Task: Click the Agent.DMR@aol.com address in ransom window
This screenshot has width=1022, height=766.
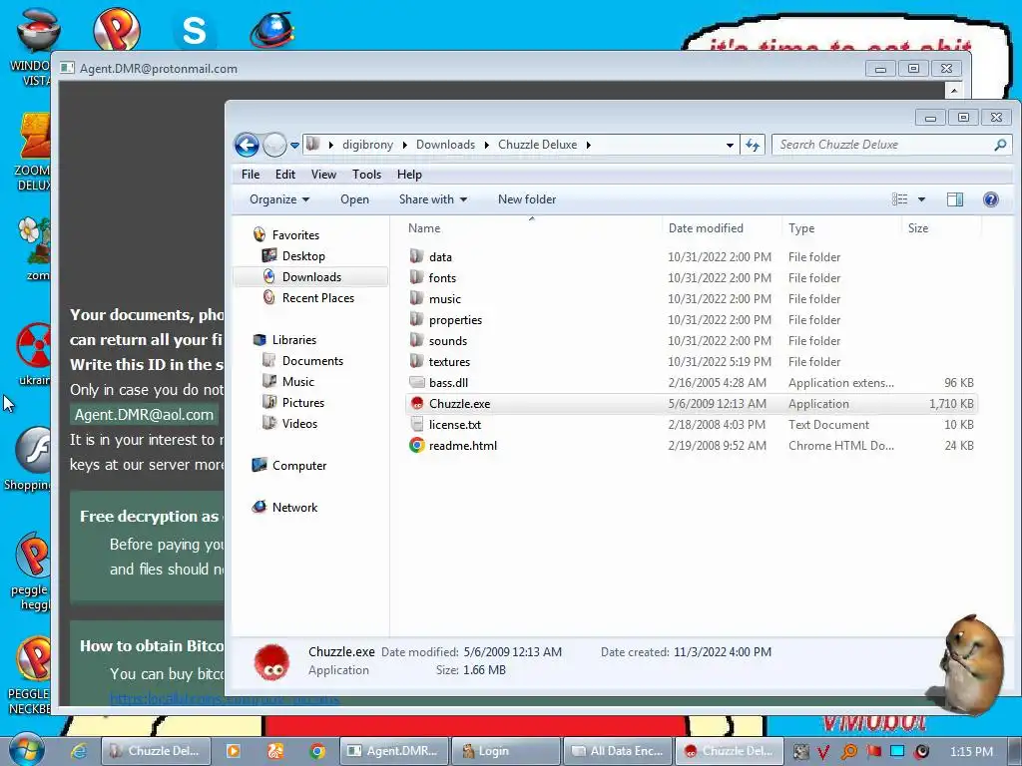Action: pos(144,415)
